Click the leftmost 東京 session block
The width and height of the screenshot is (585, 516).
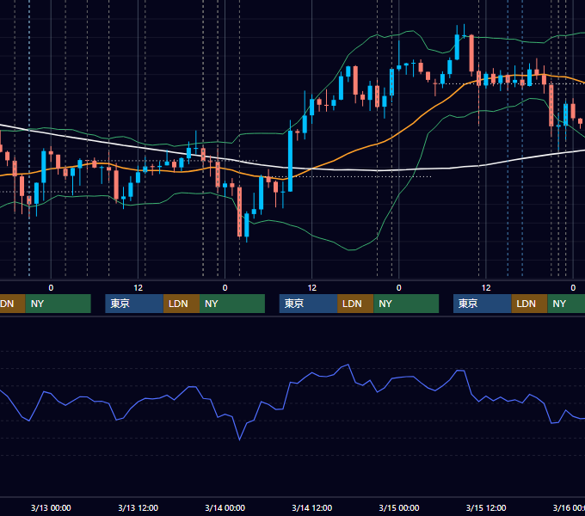(134, 304)
